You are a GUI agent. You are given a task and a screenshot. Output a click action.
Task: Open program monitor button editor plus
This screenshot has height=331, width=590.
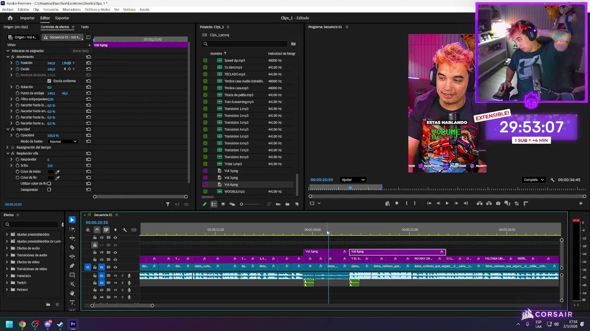[x=580, y=203]
